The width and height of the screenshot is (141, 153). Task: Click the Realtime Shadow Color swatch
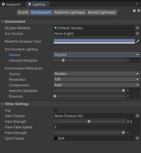click(94, 41)
